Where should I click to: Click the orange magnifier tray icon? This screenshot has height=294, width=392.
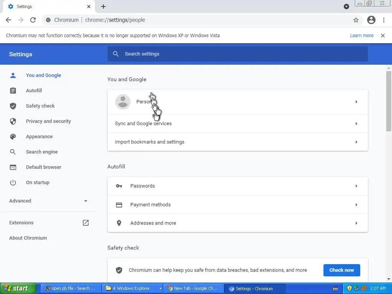(x=364, y=289)
